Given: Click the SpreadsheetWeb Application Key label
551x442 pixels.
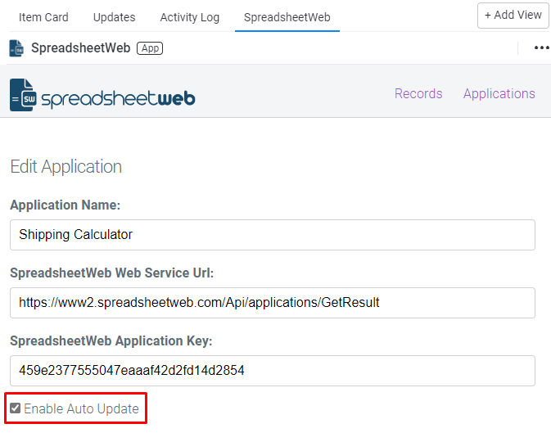Looking at the screenshot, I should click(111, 341).
